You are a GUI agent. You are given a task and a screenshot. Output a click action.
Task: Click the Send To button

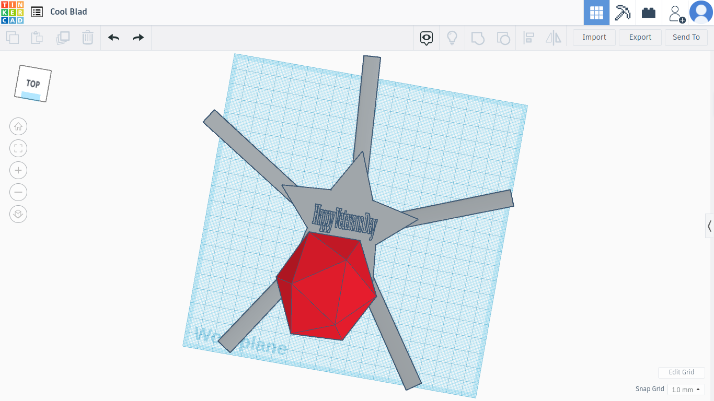(x=686, y=37)
